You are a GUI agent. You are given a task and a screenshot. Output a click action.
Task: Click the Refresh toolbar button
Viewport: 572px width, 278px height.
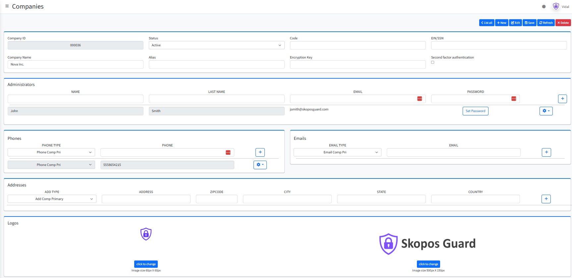[546, 23]
